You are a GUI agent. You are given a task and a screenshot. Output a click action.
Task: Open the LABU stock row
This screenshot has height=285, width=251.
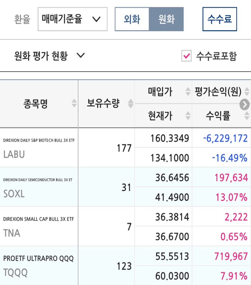(x=125, y=148)
